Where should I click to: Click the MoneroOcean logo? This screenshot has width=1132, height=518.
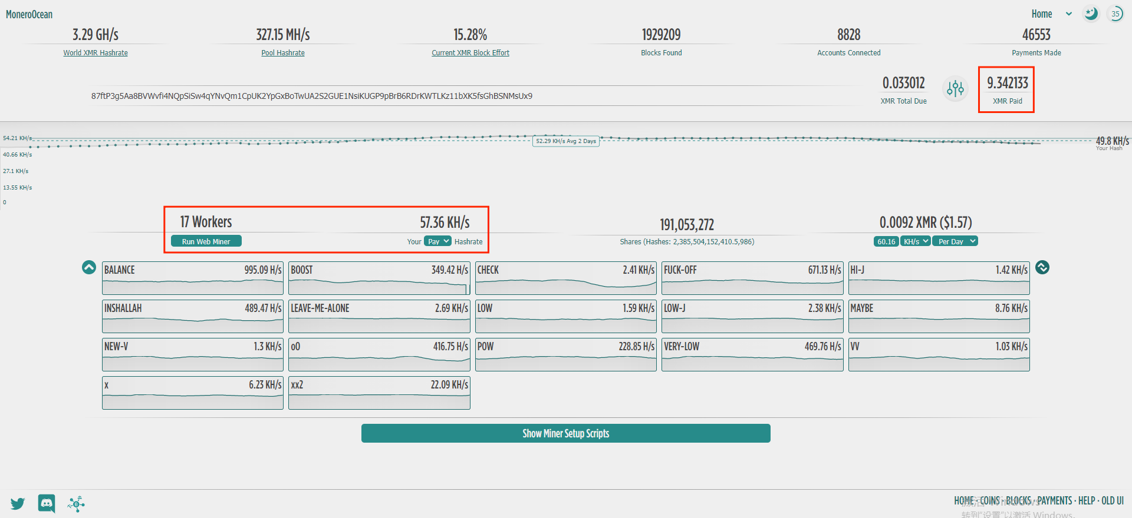pos(29,14)
